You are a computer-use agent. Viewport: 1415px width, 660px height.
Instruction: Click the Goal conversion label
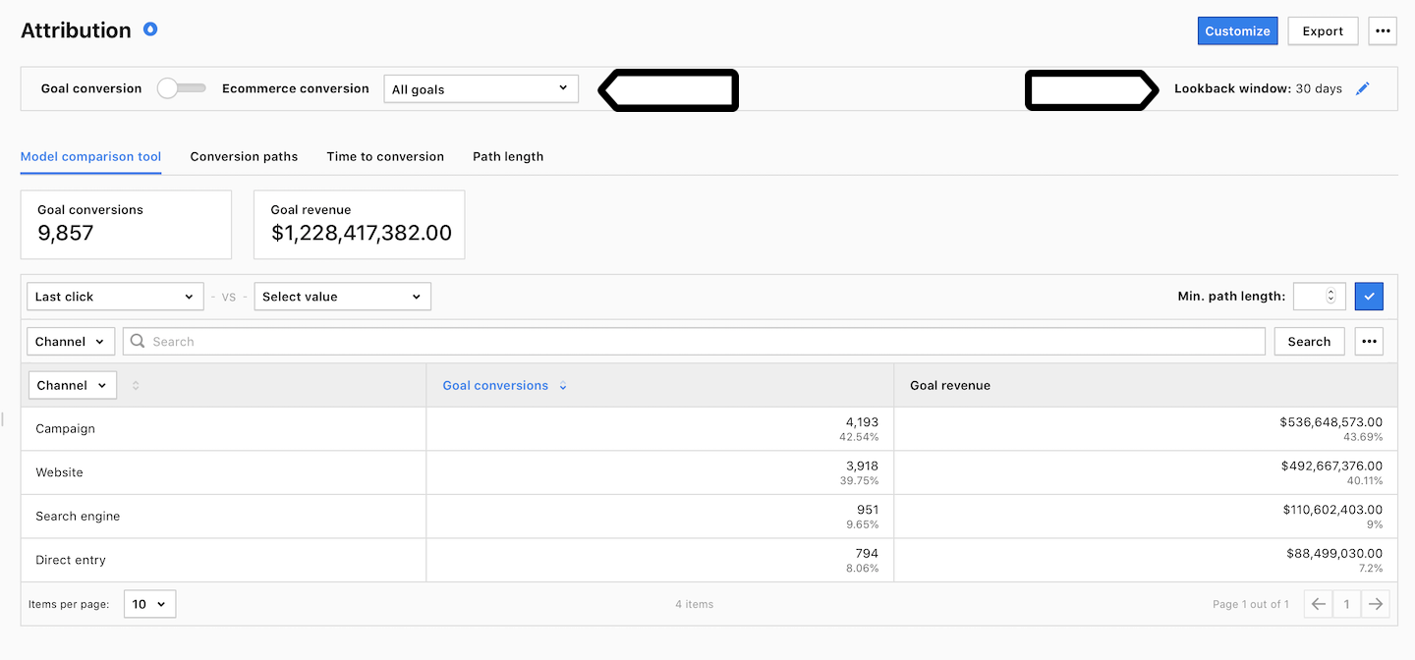(x=91, y=88)
